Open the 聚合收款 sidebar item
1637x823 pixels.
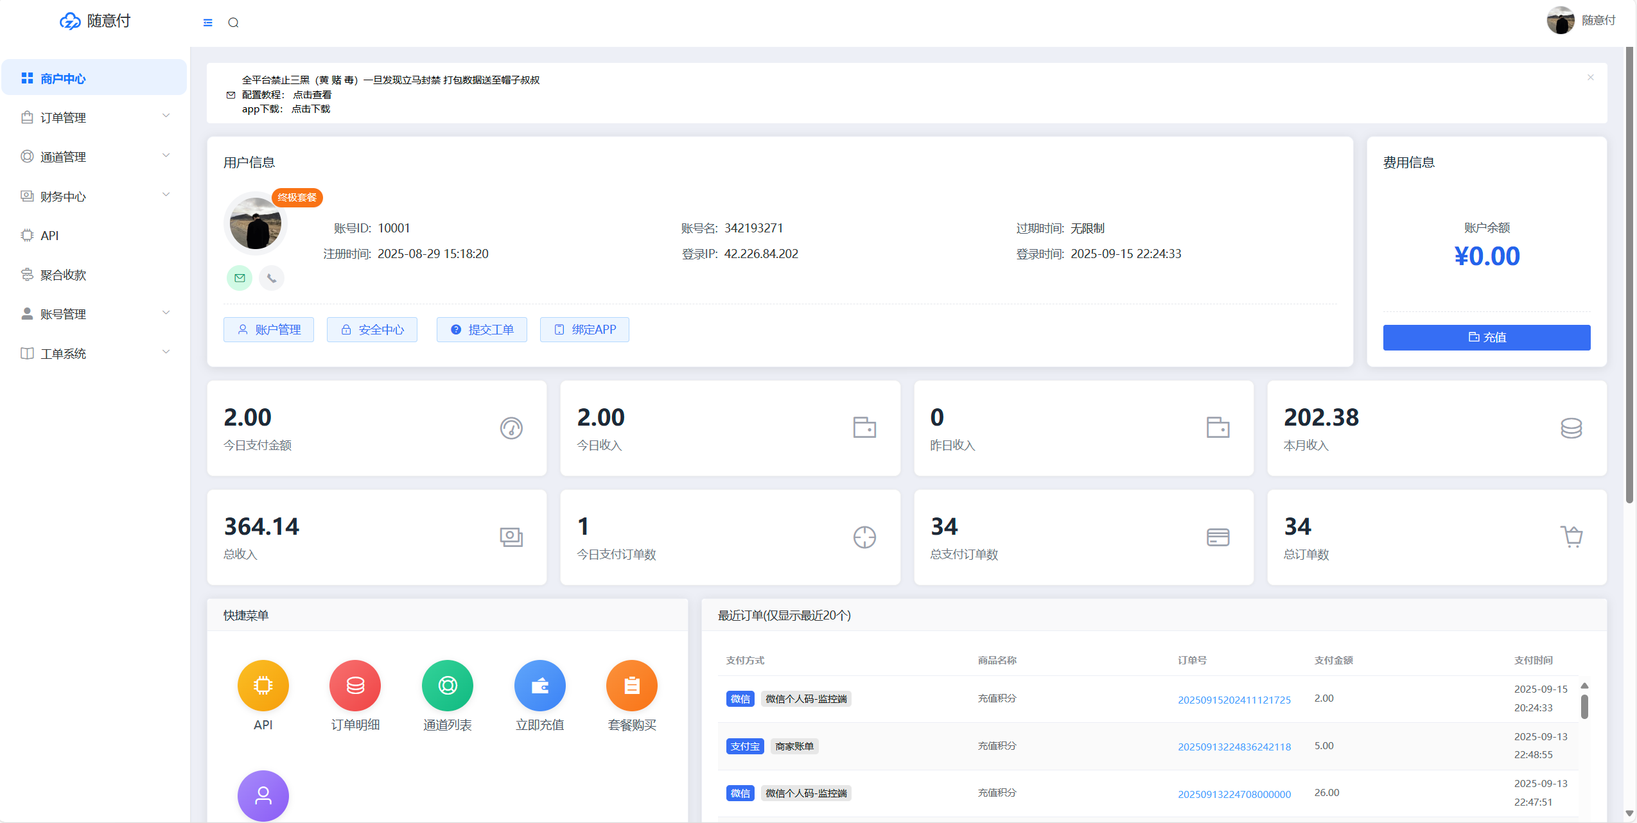(x=63, y=275)
